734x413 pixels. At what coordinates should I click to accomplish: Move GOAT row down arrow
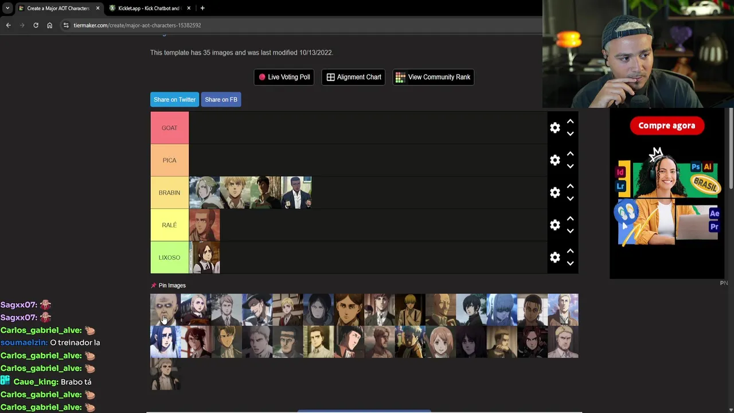(x=570, y=134)
